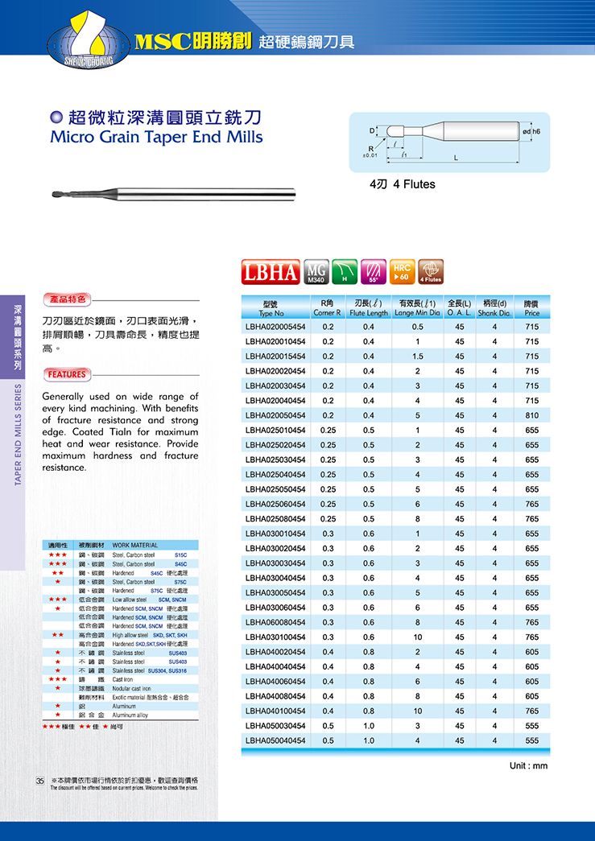
Task: Select type number LBHA030010454
Action: coord(275,534)
